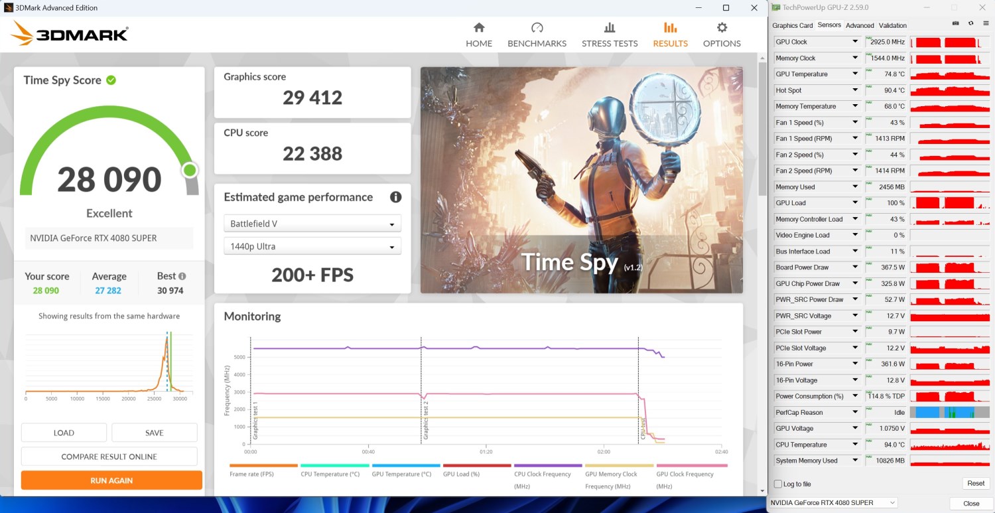995x513 pixels.
Task: Go to the HOME section
Action: coord(479,35)
